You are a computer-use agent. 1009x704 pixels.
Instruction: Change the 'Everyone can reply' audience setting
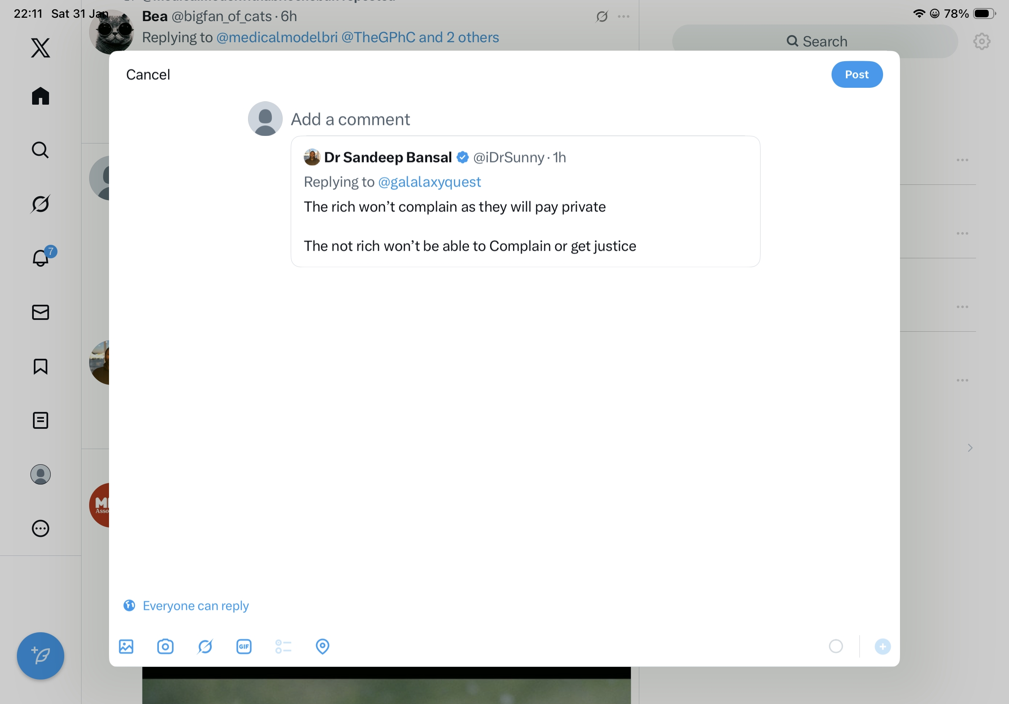186,606
